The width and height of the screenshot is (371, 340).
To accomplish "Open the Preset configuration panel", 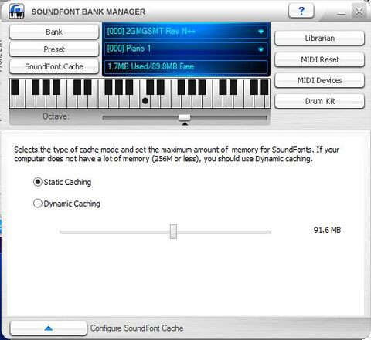I will click(x=54, y=49).
